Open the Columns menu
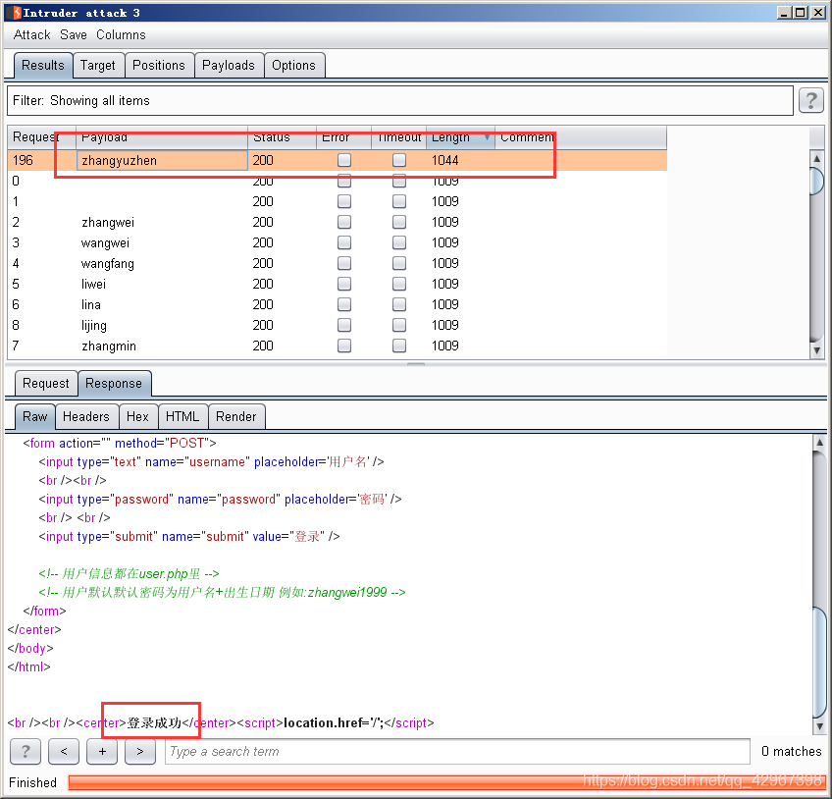Screen dimensions: 832x799 tap(121, 34)
